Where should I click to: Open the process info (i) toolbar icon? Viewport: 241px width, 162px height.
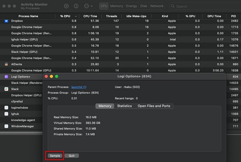coord(76,6)
